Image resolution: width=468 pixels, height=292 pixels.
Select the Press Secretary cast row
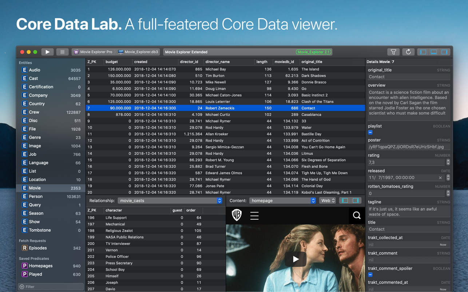tap(156, 263)
